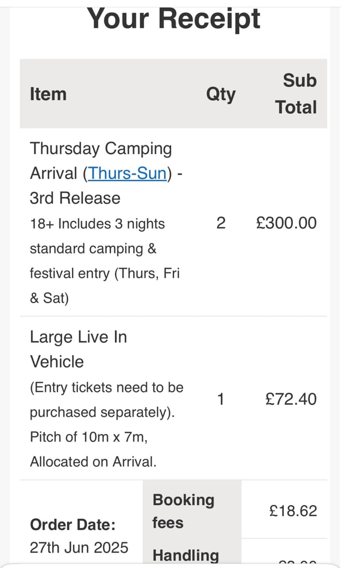Click the Order Date label
The height and width of the screenshot is (568, 341).
click(73, 525)
